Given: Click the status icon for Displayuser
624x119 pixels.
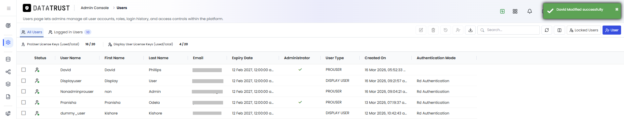Looking at the screenshot, I should [x=37, y=81].
